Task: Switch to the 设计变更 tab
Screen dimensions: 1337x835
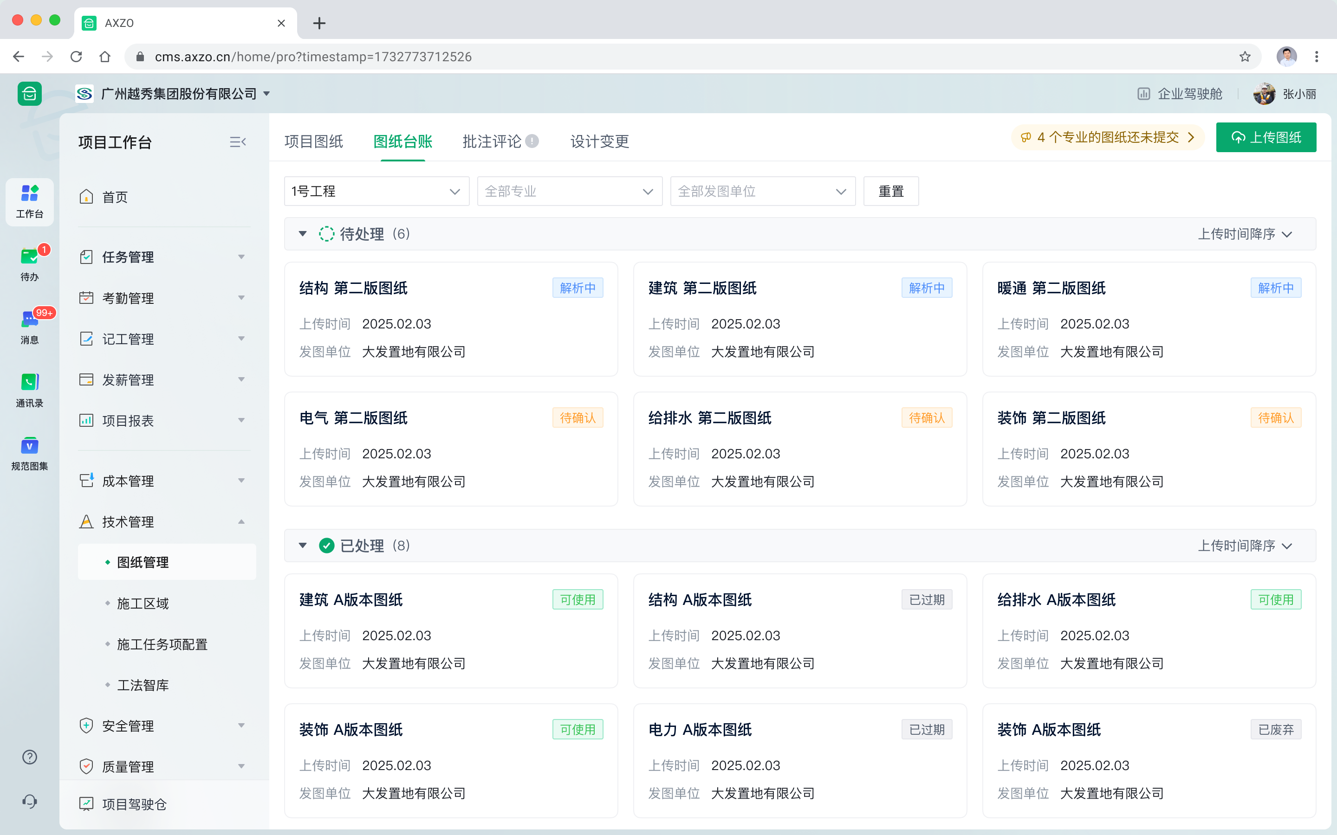Action: 599,141
